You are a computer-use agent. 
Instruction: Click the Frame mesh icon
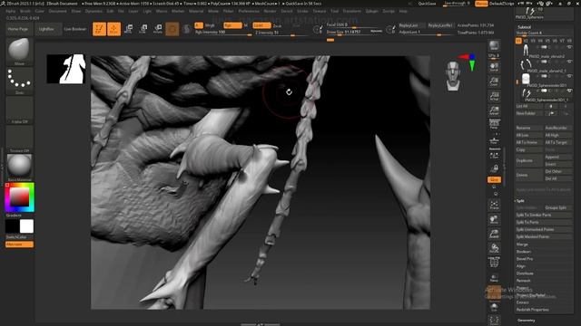[x=494, y=206]
